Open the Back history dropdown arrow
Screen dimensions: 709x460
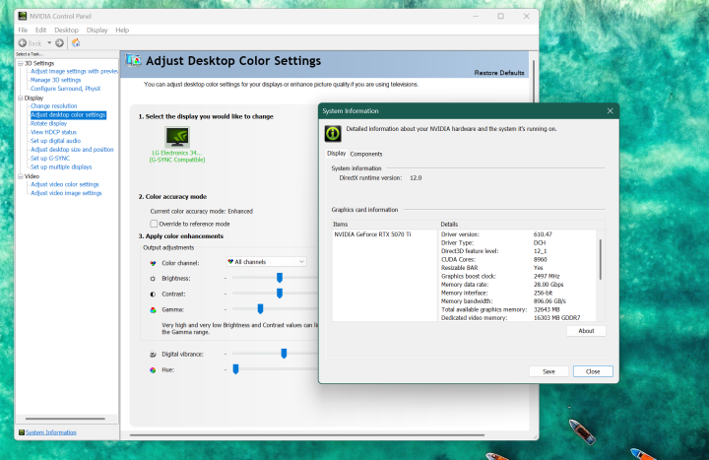pos(49,43)
